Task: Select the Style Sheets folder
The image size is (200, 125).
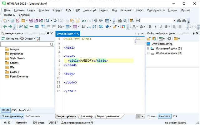Action: (x=17, y=58)
